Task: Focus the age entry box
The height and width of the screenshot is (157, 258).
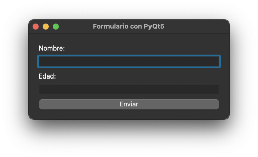Action: tap(129, 89)
